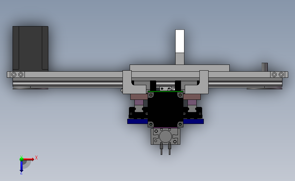Select the round piston face of gripper
The image size is (295, 181).
click(x=165, y=136)
